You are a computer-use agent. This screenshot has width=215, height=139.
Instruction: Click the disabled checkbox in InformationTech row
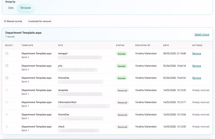pyautogui.click(x=7, y=102)
